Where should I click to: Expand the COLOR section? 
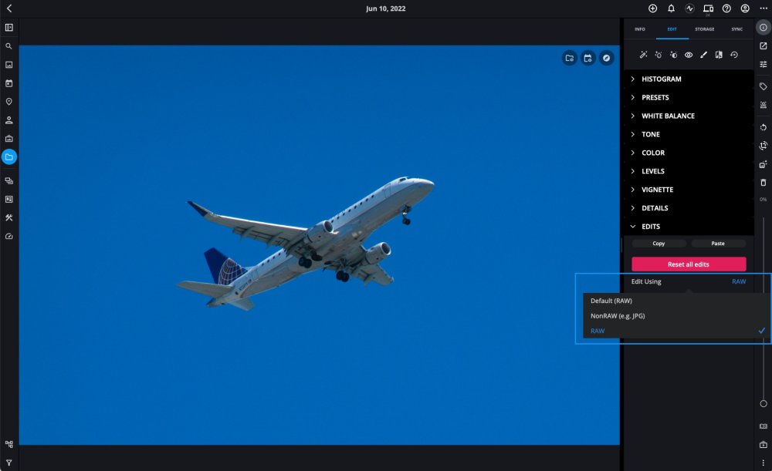pyautogui.click(x=689, y=153)
